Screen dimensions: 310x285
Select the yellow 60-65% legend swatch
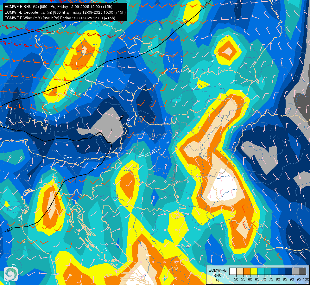tap(254, 271)
